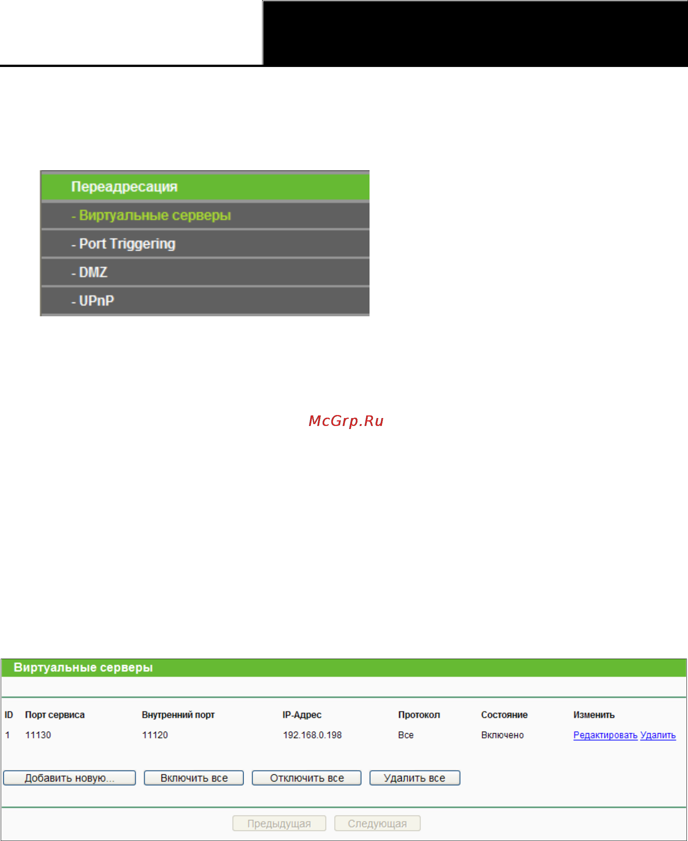Image resolution: width=688 pixels, height=841 pixels.
Task: Click the ID column header
Action: [x=9, y=715]
